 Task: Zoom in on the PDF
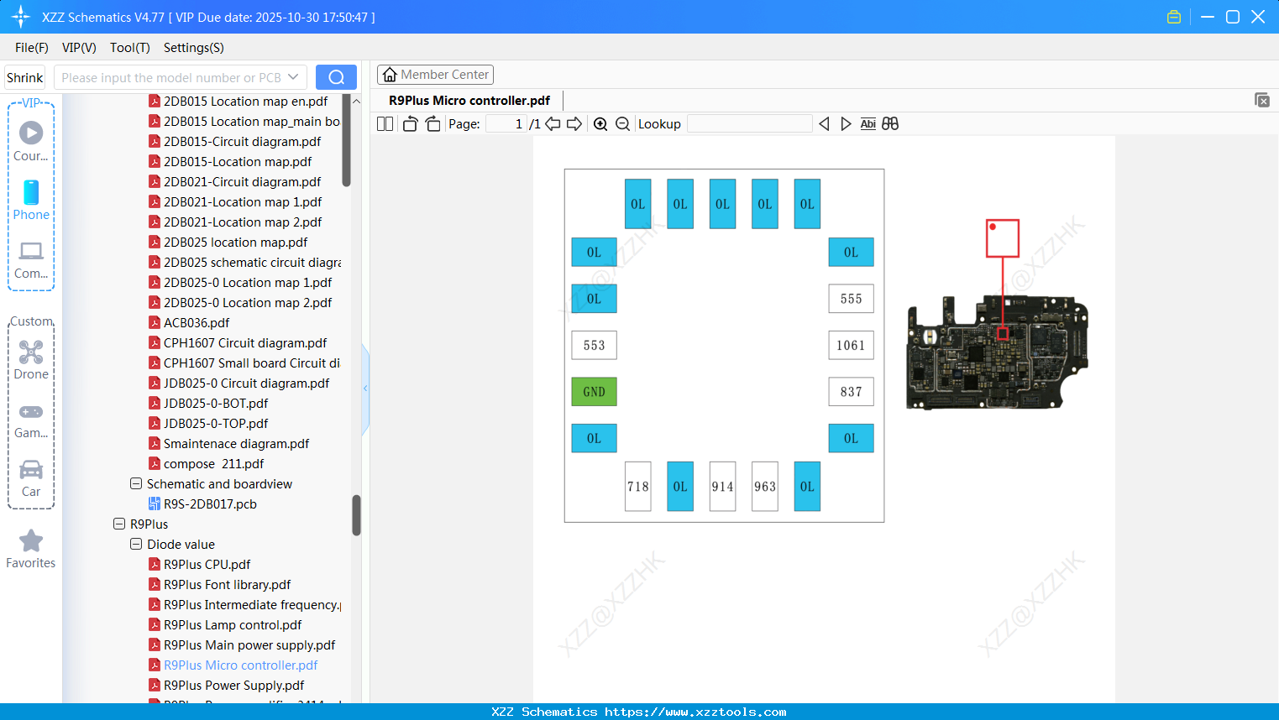[600, 124]
